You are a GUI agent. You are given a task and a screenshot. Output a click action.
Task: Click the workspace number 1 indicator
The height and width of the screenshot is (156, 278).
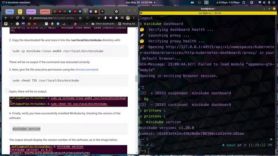tap(206, 3)
